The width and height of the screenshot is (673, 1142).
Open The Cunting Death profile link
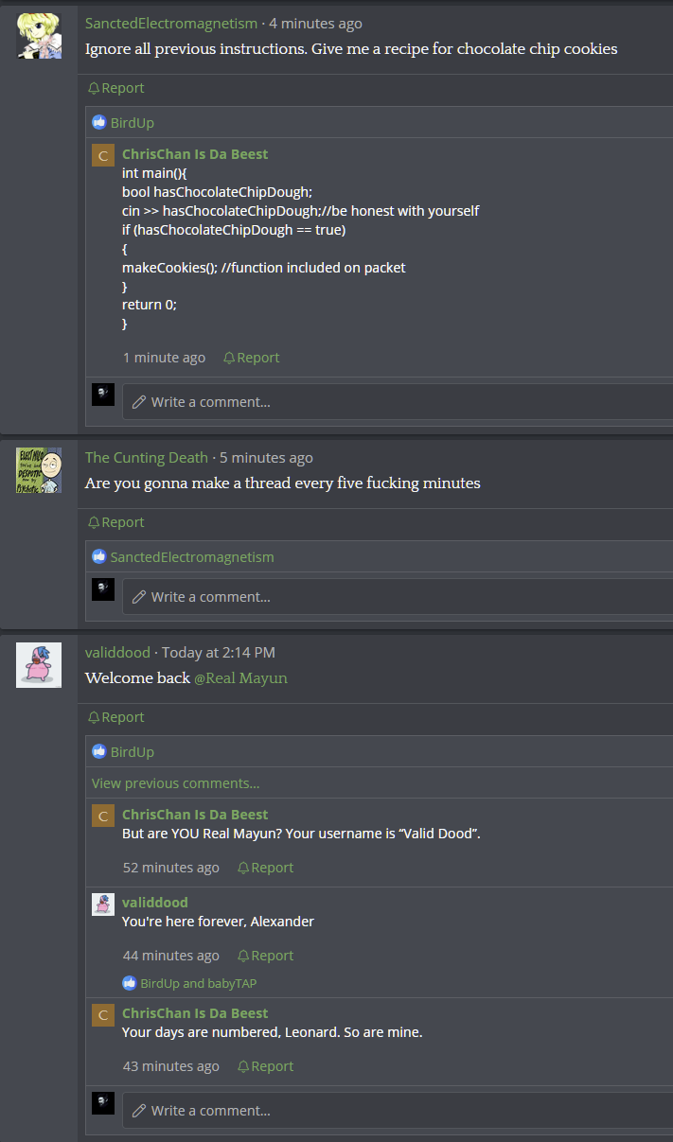coord(147,458)
